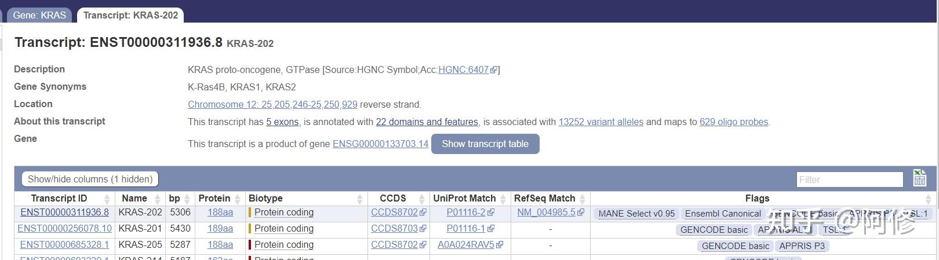Viewport: 939px width, 260px height.
Task: Click the export table spreadsheet icon
Action: (x=920, y=178)
